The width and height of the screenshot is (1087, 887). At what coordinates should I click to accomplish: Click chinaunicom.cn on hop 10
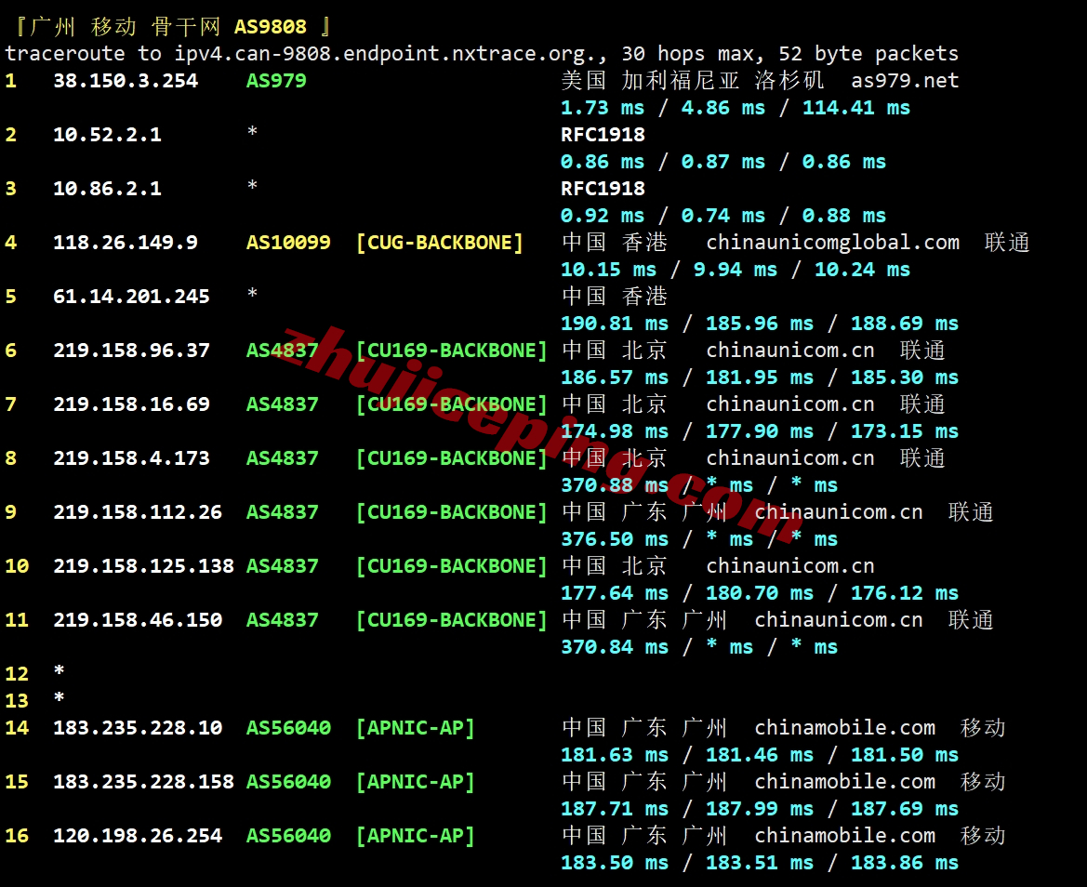pos(790,567)
